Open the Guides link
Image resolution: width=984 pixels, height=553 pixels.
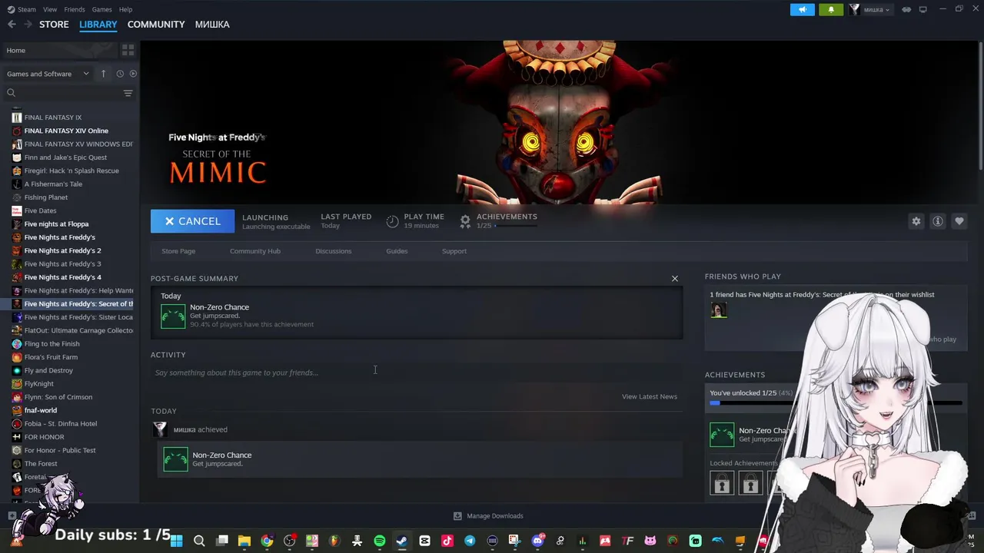(x=397, y=251)
